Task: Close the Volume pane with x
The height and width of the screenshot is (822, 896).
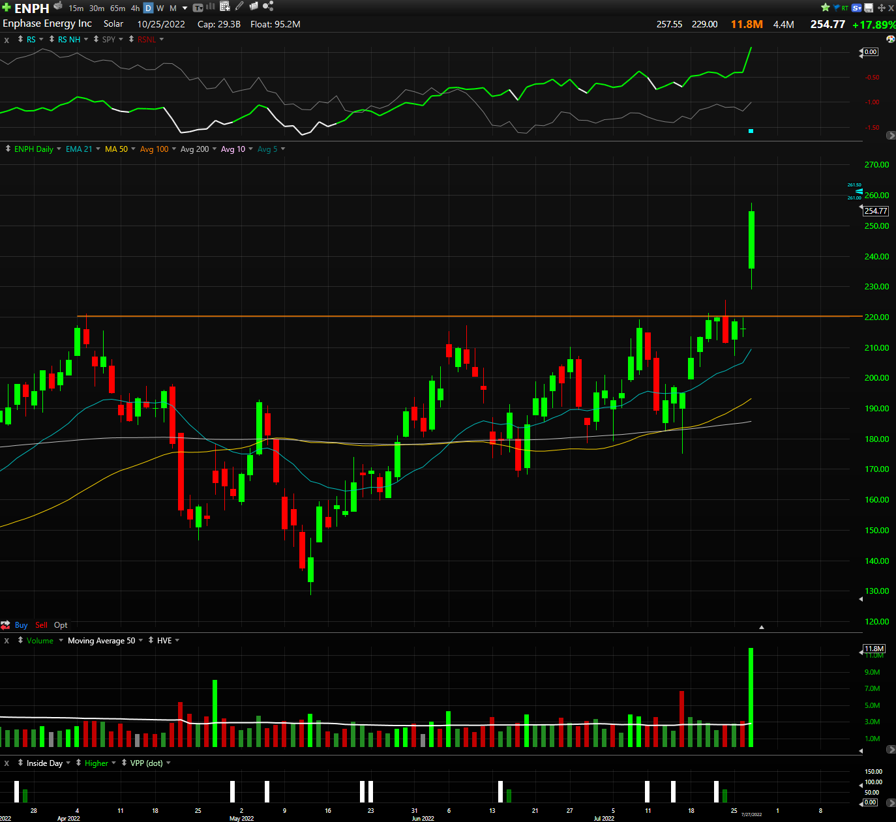Action: tap(7, 641)
